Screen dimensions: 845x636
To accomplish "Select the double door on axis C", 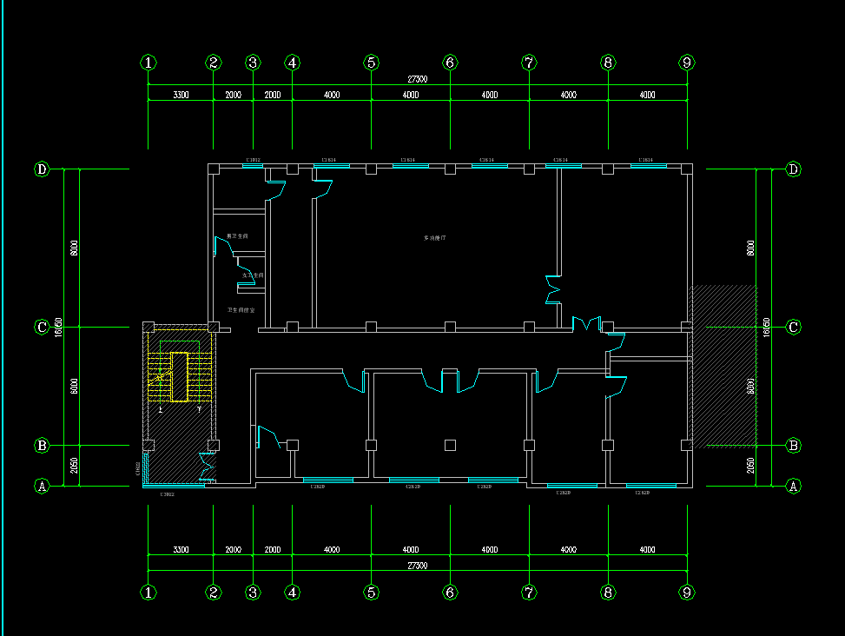I will (x=587, y=325).
